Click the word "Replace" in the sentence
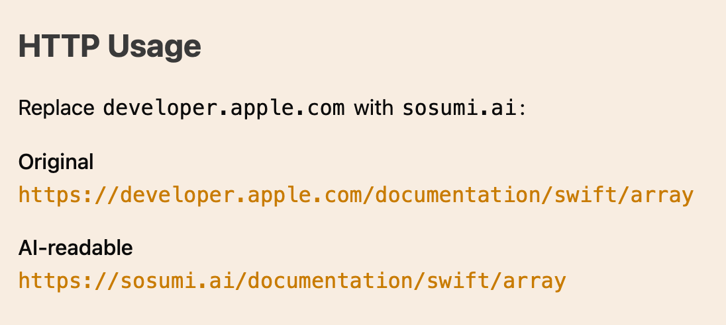 (56, 108)
